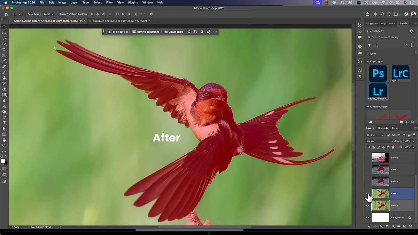The height and width of the screenshot is (235, 418).
Task: Open the Filter menu
Action: point(109,2)
